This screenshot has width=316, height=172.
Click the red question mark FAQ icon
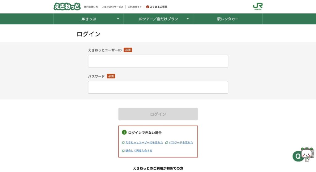coord(148,7)
